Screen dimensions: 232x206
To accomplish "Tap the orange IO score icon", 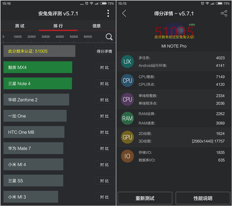I will [127, 156].
